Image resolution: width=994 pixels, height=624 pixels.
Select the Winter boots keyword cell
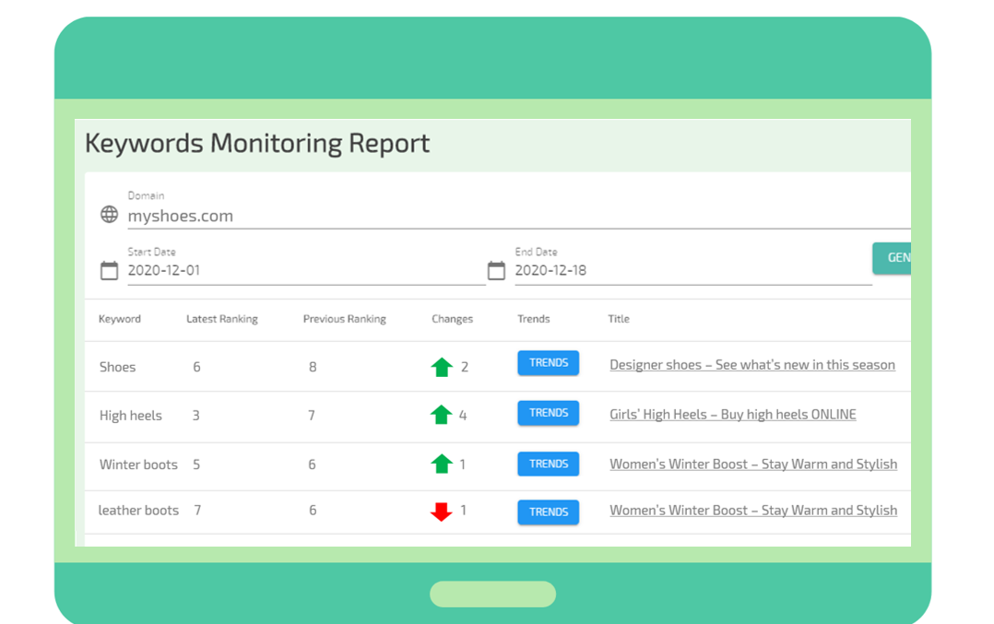point(138,465)
